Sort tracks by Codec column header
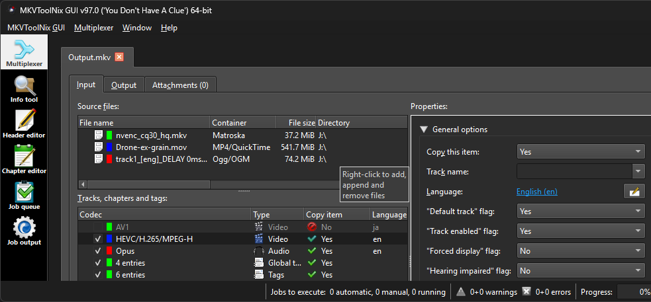Image resolution: width=651 pixels, height=302 pixels. point(165,215)
